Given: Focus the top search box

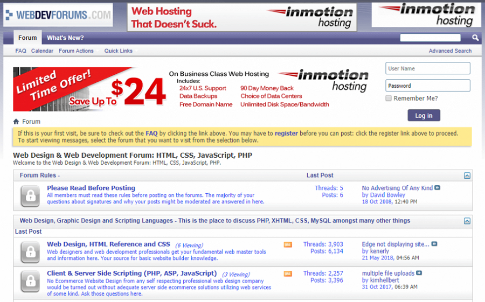Looking at the screenshot, I should click(430, 38).
